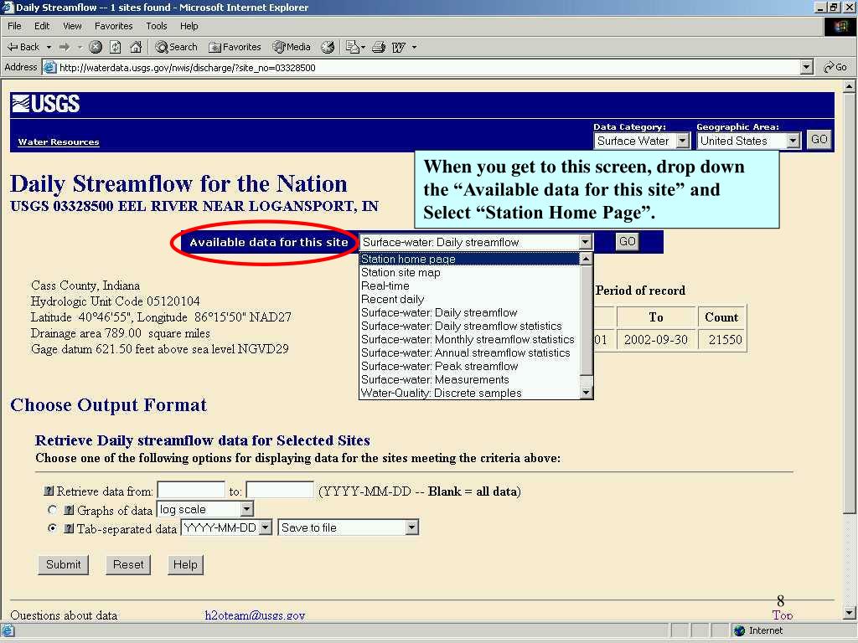Click the Submit button
This screenshot has height=643, width=858.
(63, 564)
